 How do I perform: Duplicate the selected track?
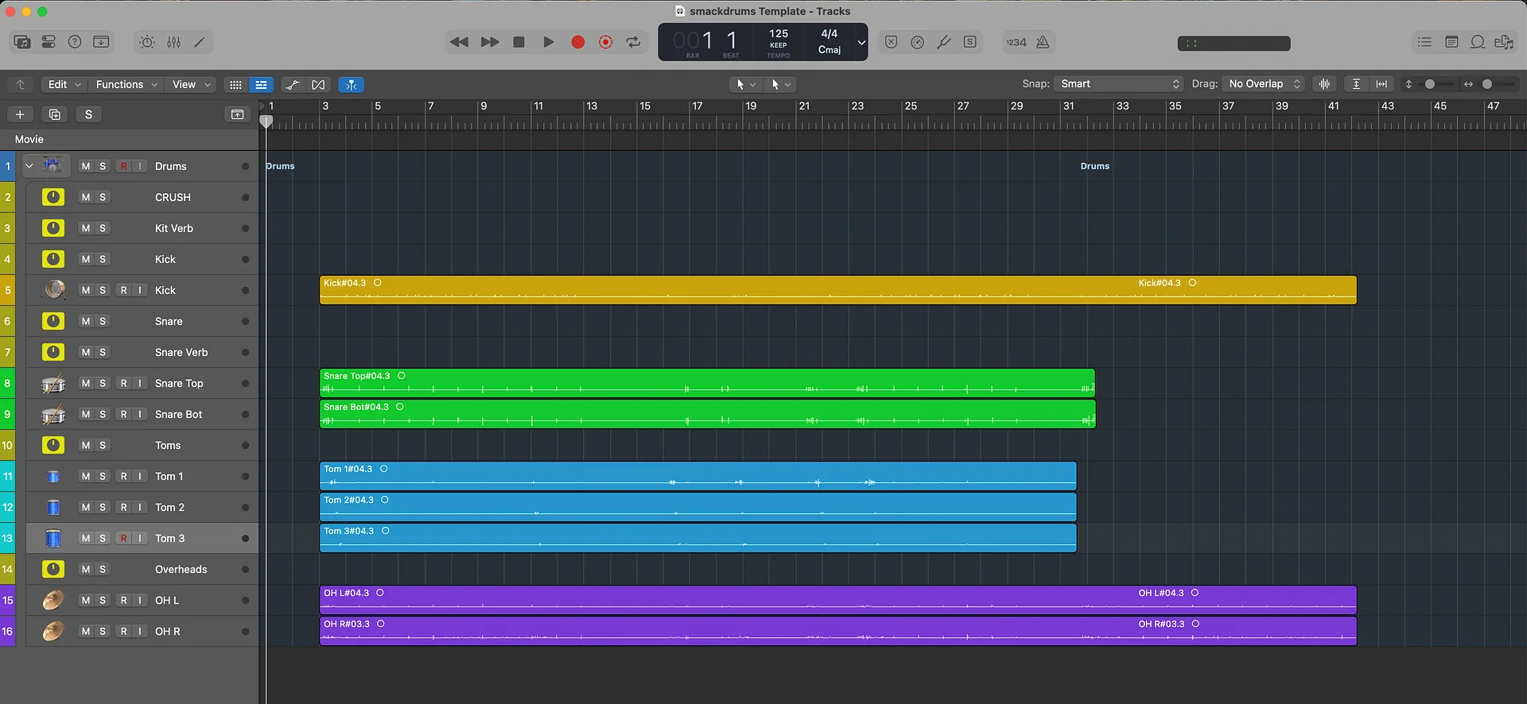point(54,114)
